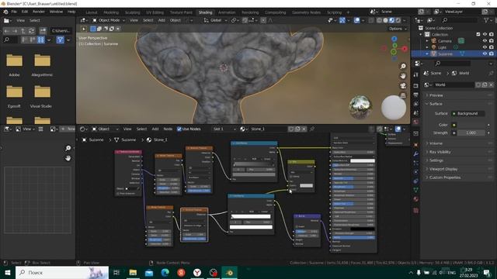497x279 pixels.
Task: Click the New image button in image editor
Action: pos(68,129)
